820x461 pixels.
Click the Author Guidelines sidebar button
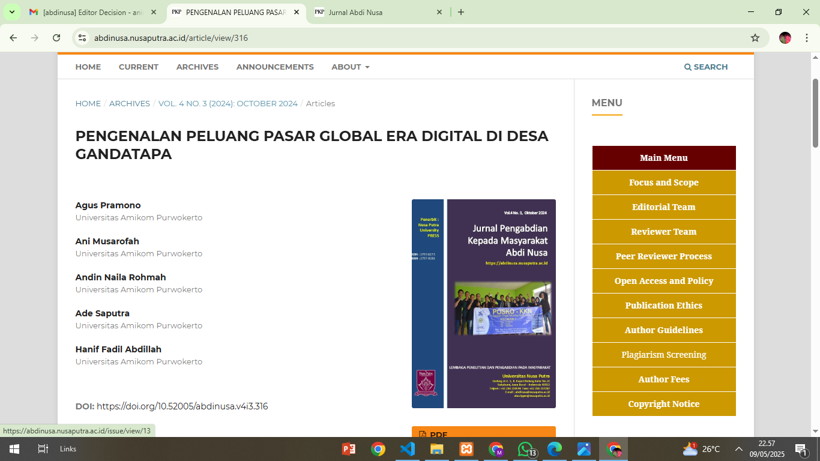click(663, 330)
